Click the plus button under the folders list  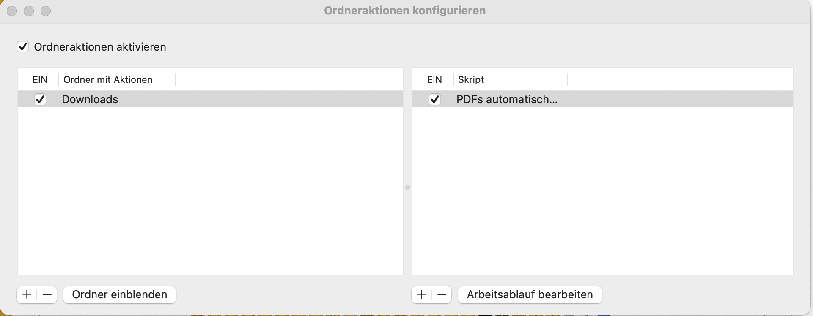[27, 294]
